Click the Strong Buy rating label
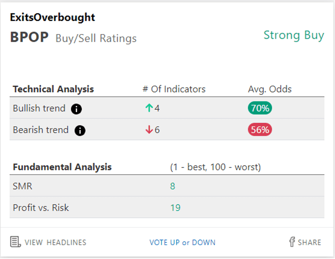Viewport: 335px width, 259px height. (x=293, y=35)
